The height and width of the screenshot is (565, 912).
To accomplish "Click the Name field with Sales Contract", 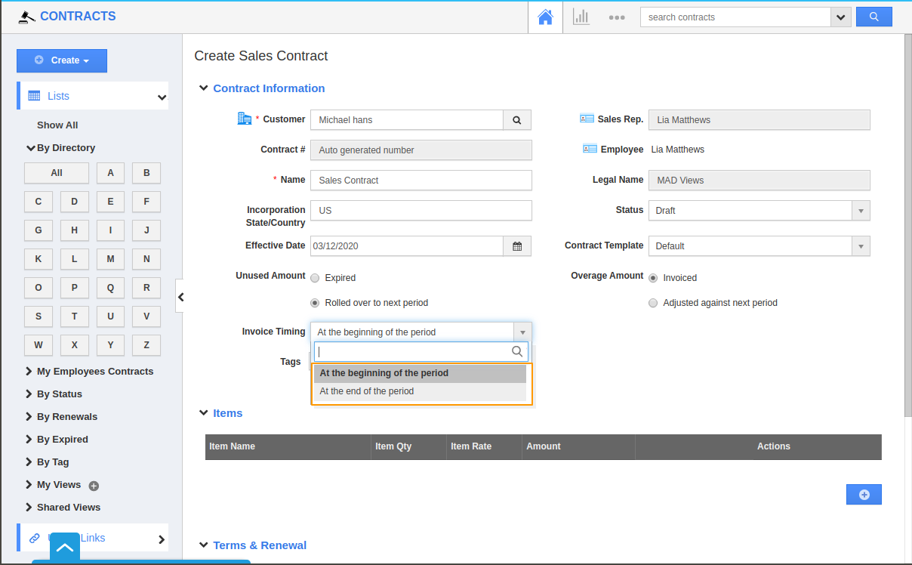I will click(x=421, y=180).
